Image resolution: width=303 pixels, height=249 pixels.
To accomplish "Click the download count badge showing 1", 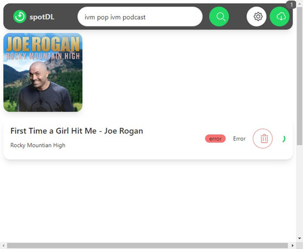I will pyautogui.click(x=291, y=4).
